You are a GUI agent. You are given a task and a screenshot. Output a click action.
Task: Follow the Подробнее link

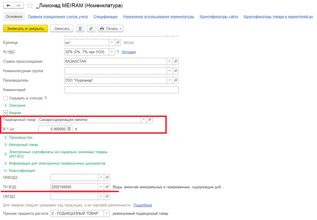pyautogui.click(x=143, y=205)
